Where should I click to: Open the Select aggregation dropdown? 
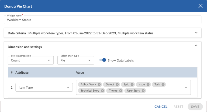31,60
